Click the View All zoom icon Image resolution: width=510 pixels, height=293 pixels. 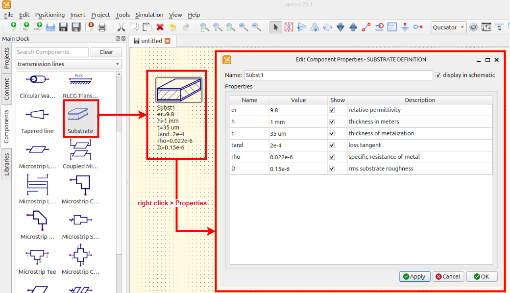[x=205, y=27]
